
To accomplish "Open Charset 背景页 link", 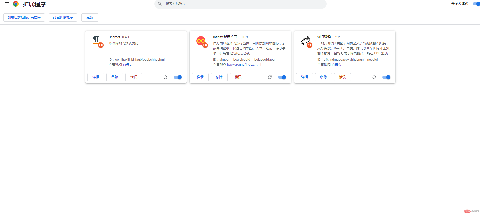I will click(x=128, y=65).
